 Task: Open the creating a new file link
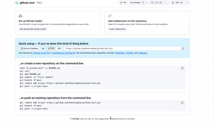click(x=41, y=53)
